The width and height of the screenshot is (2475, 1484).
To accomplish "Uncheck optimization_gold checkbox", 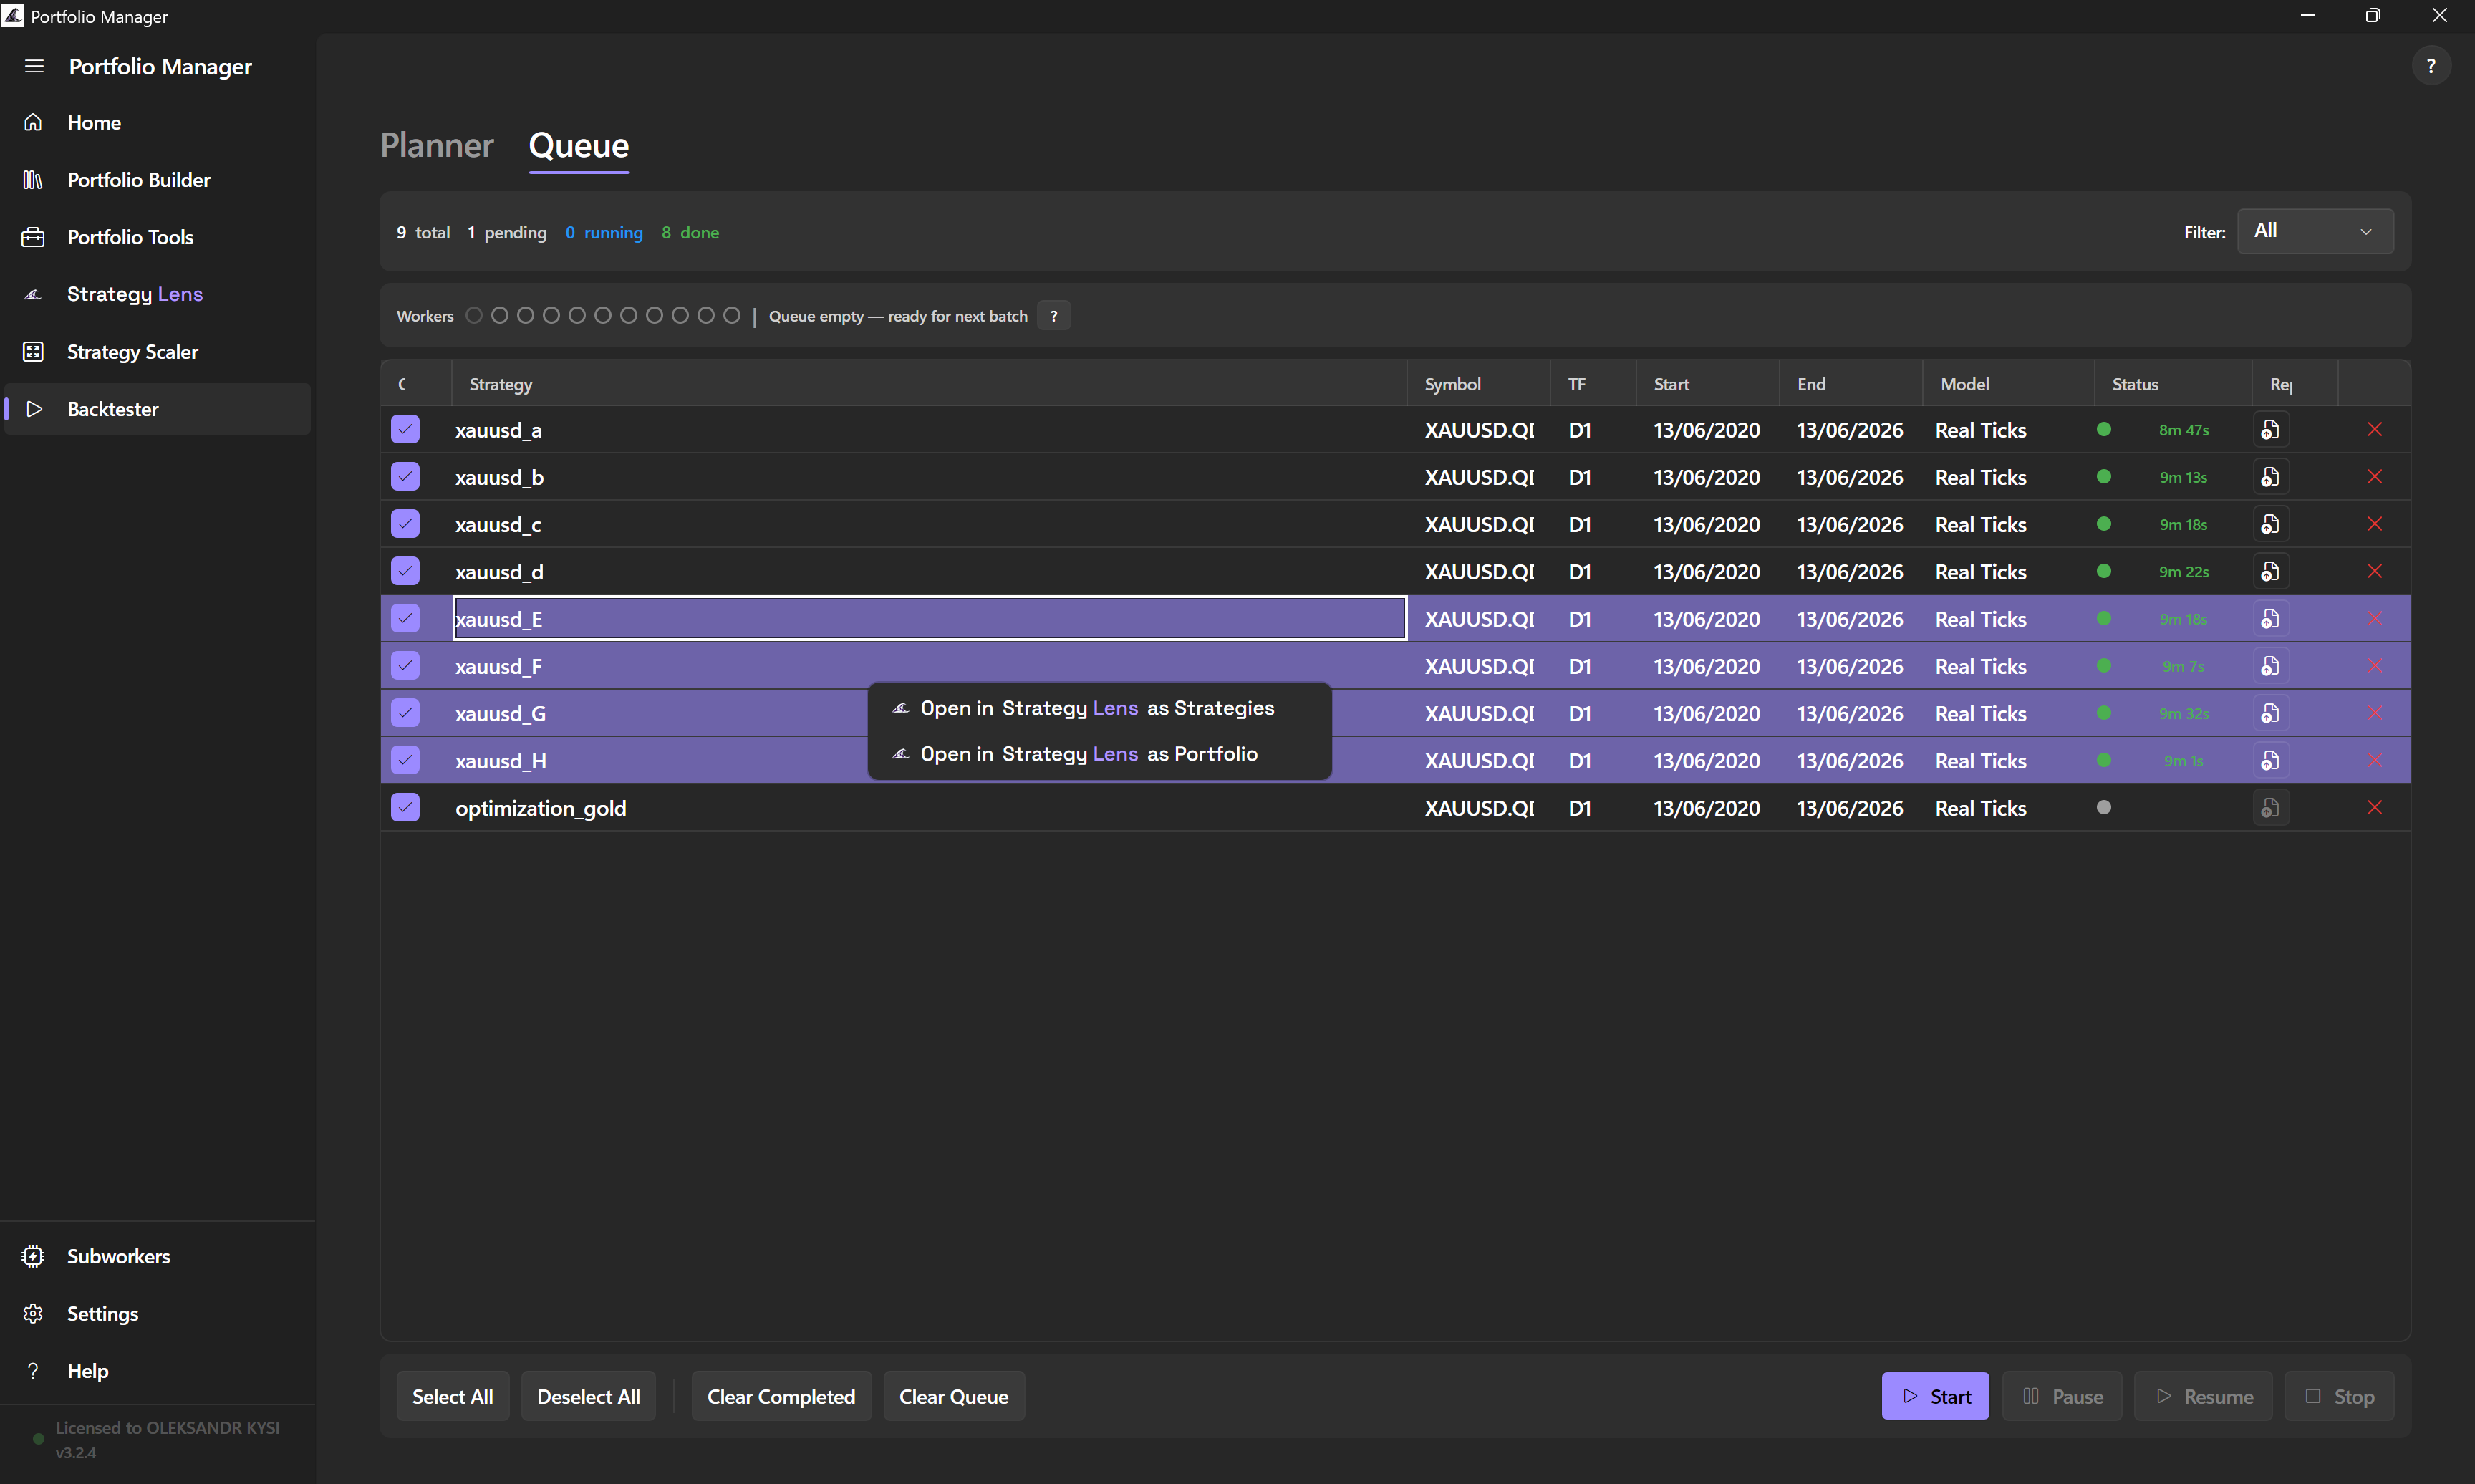I will pyautogui.click(x=405, y=807).
